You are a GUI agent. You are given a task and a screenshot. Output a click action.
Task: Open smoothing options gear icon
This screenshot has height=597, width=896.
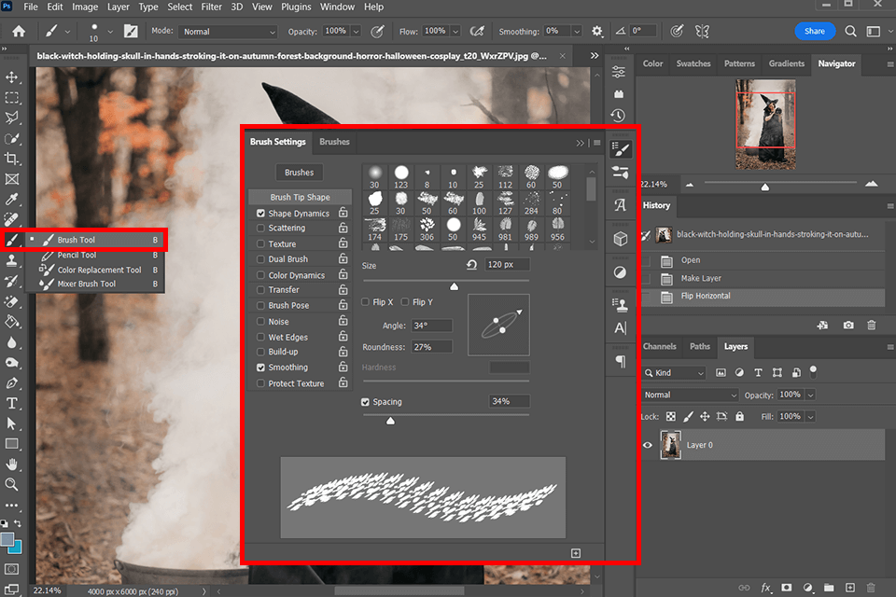click(597, 32)
